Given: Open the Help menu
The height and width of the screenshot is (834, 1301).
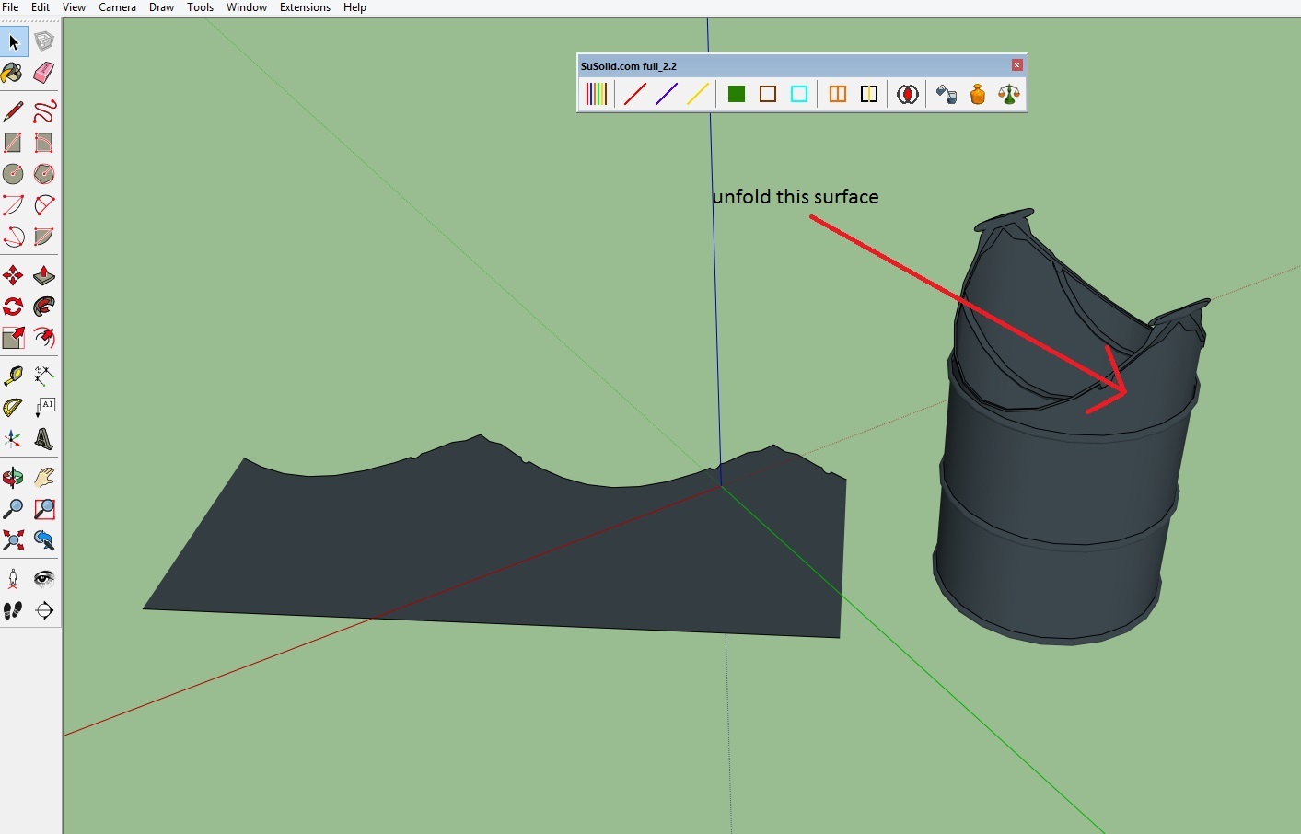Looking at the screenshot, I should (x=354, y=7).
